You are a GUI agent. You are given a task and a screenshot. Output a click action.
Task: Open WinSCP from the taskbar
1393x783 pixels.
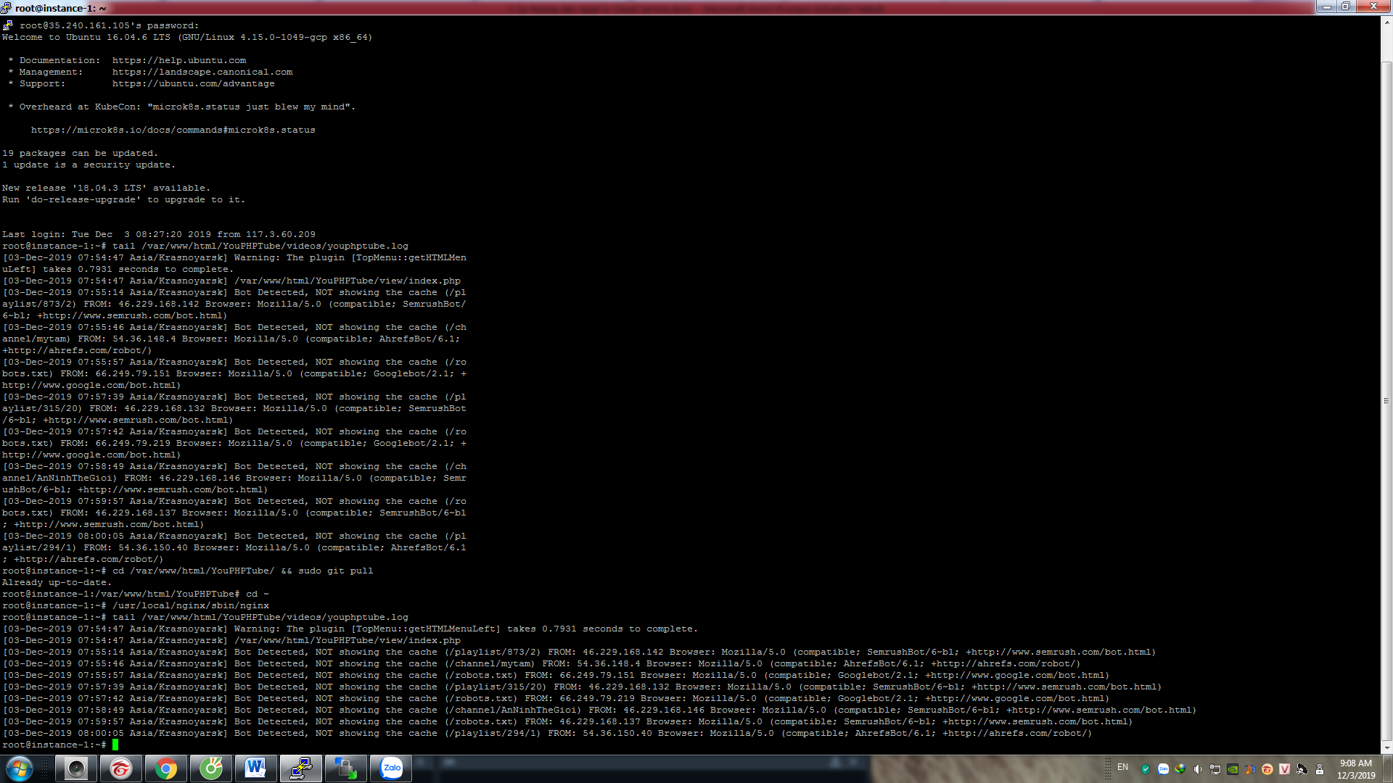pyautogui.click(x=345, y=768)
